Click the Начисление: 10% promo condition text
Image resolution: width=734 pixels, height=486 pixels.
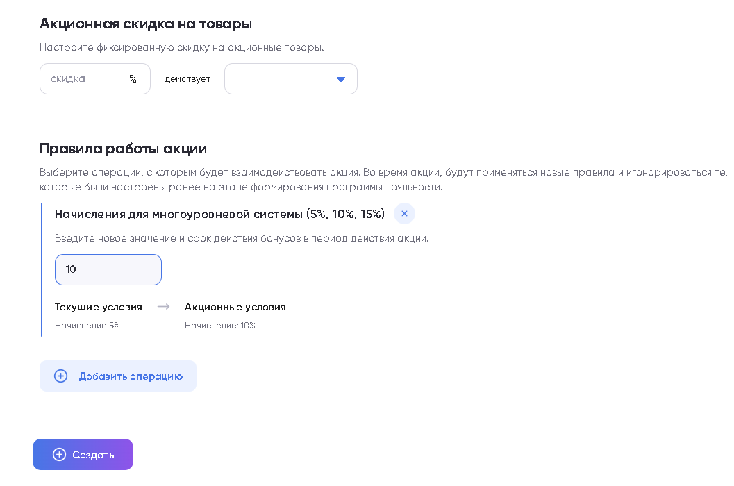(220, 326)
